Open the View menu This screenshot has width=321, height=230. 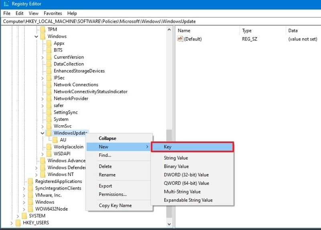34,13
